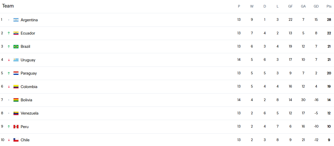
Task: Click the Uruguay flag icon
Action: click(x=16, y=60)
